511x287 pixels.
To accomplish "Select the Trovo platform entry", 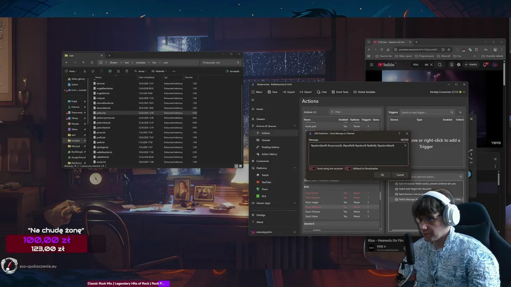I will pyautogui.click(x=265, y=189).
